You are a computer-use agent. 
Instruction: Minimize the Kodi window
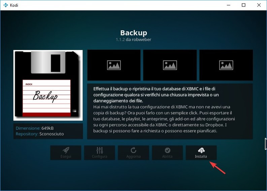229,5
